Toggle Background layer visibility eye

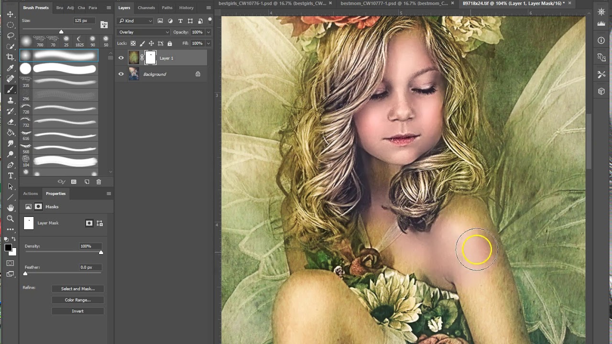[121, 74]
